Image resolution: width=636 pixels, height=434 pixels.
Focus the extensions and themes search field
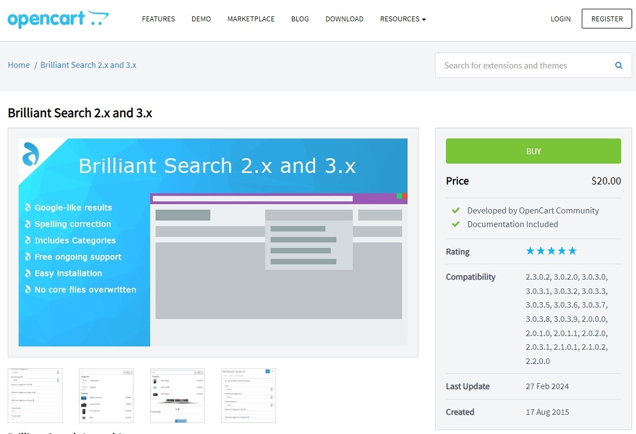533,65
